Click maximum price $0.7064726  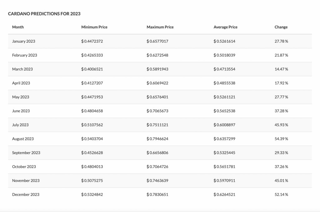157,166
